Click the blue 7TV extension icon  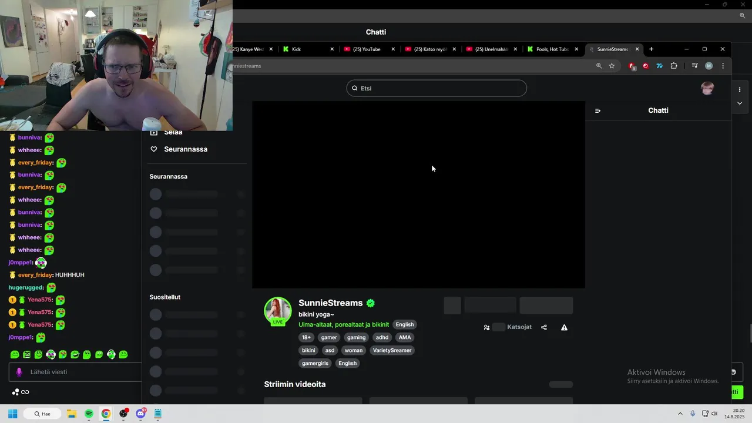click(660, 66)
